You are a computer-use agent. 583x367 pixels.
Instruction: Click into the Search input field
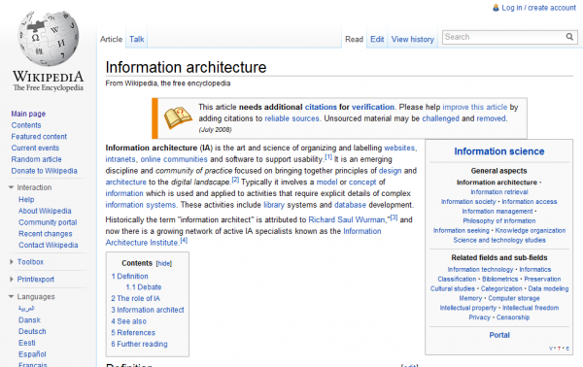click(x=503, y=37)
